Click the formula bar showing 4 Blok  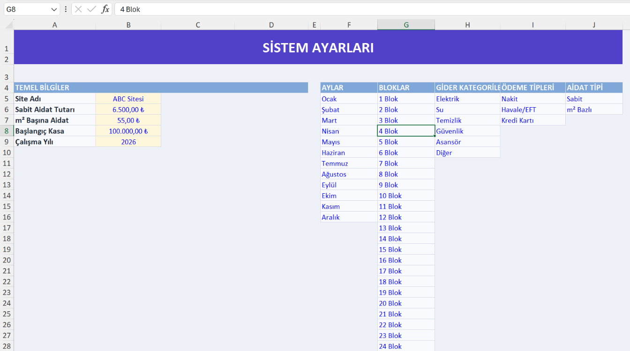372,9
